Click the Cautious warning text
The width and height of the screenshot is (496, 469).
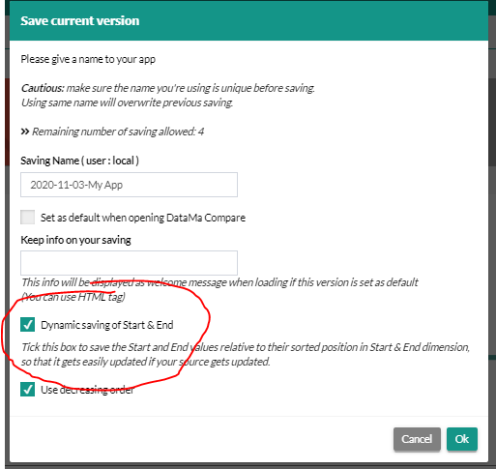167,95
